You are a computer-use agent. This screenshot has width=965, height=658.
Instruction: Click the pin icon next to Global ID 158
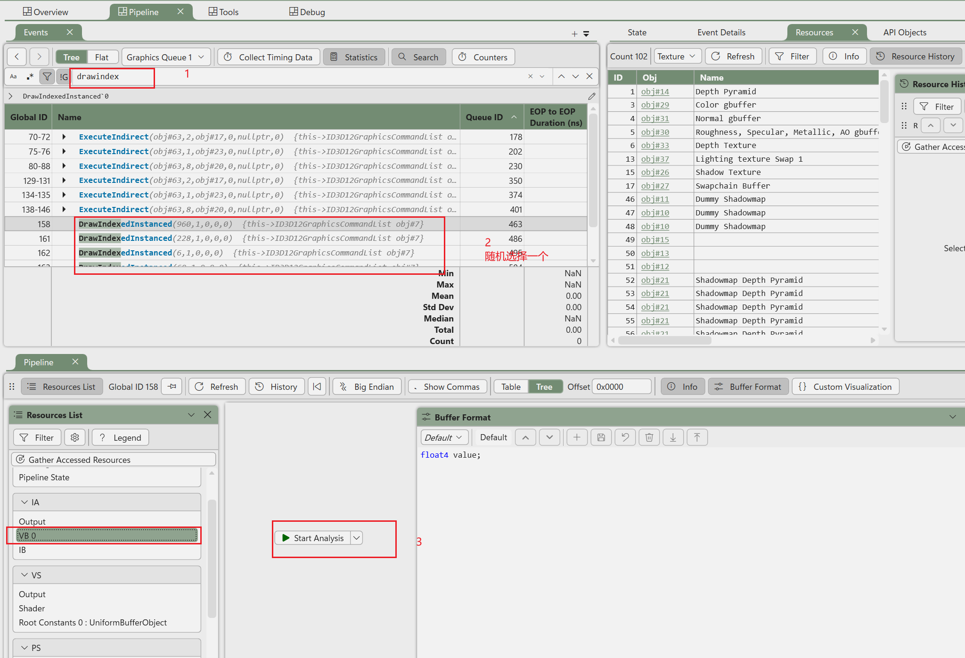coord(172,387)
